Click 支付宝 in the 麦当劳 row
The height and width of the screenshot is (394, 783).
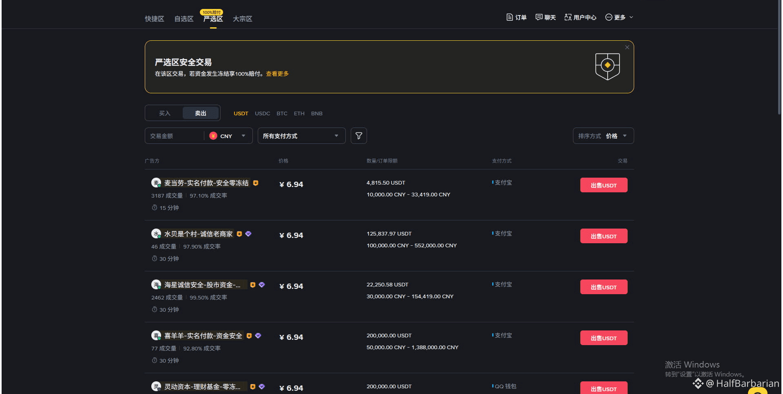click(x=503, y=183)
